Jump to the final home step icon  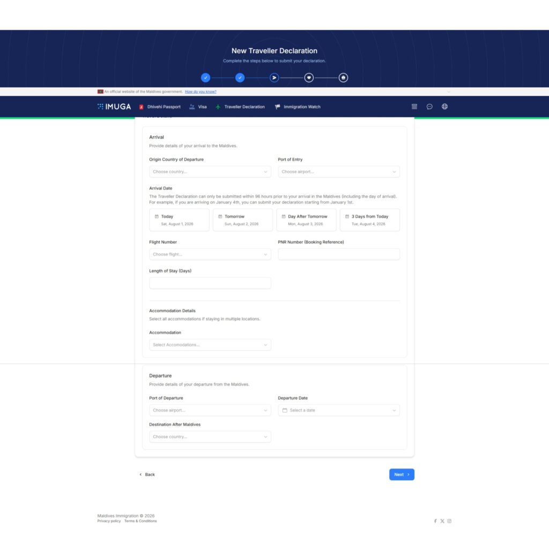point(343,78)
